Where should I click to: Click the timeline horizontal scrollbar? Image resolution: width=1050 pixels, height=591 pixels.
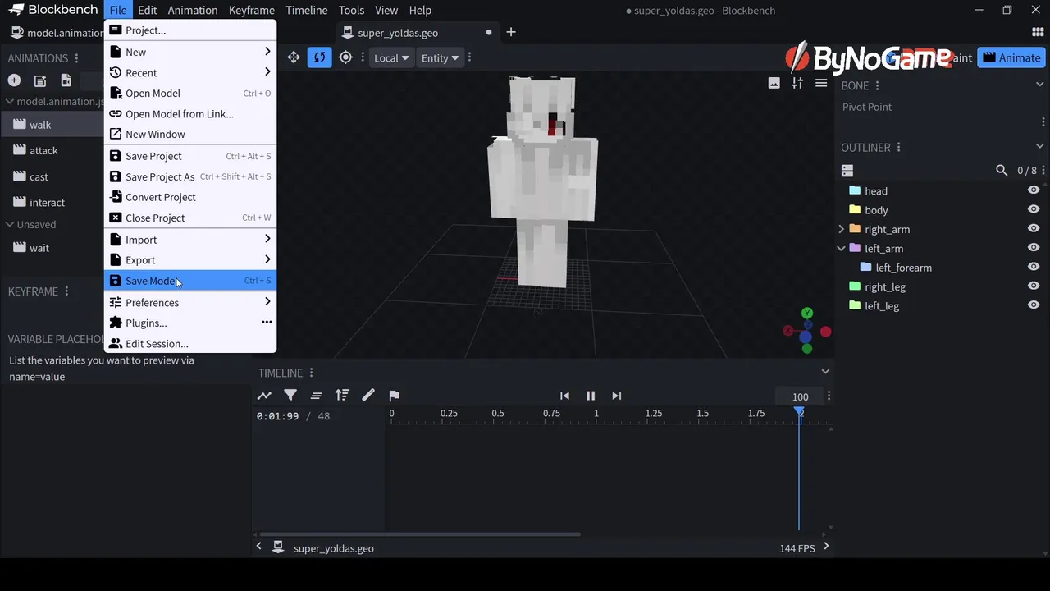(420, 534)
